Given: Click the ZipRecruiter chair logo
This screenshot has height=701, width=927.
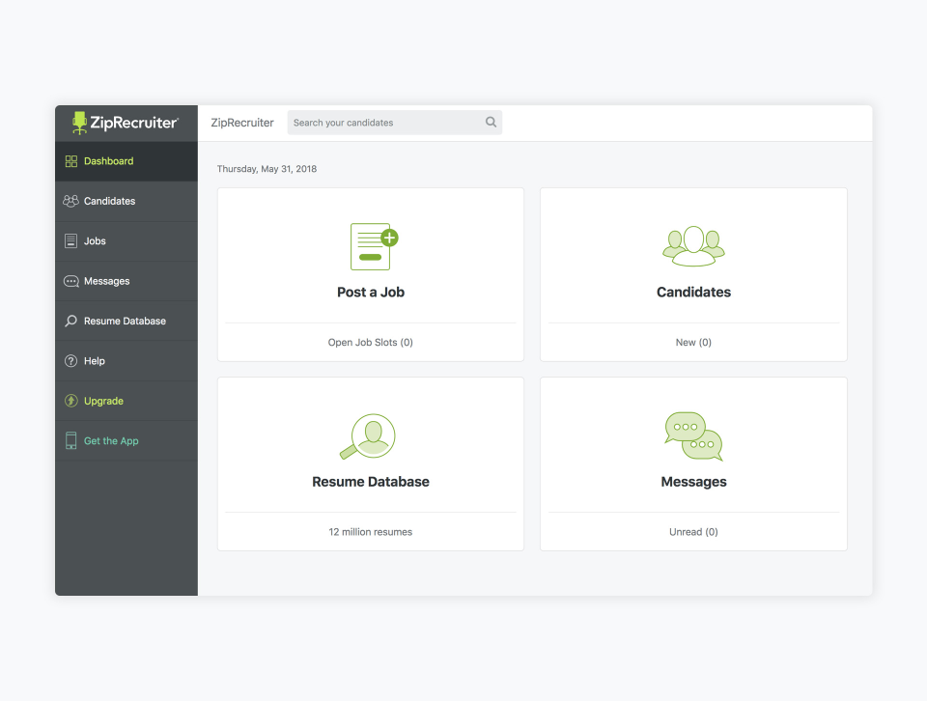Looking at the screenshot, I should 77,123.
